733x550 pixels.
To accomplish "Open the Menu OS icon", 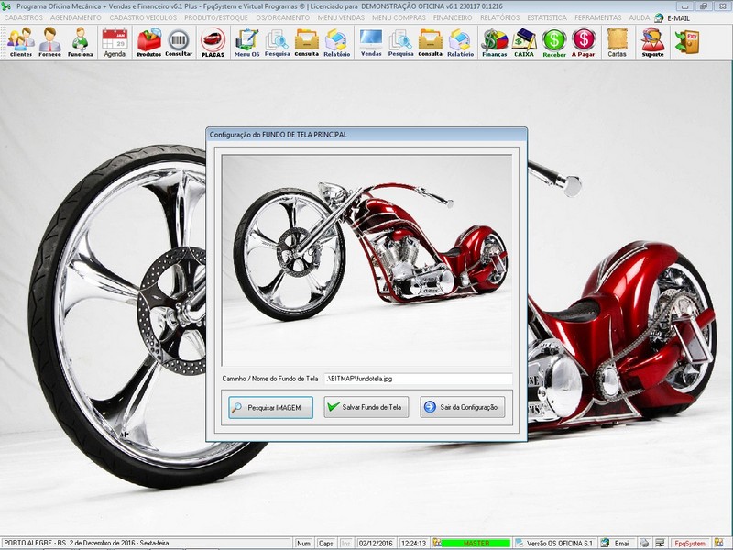I will [246, 42].
